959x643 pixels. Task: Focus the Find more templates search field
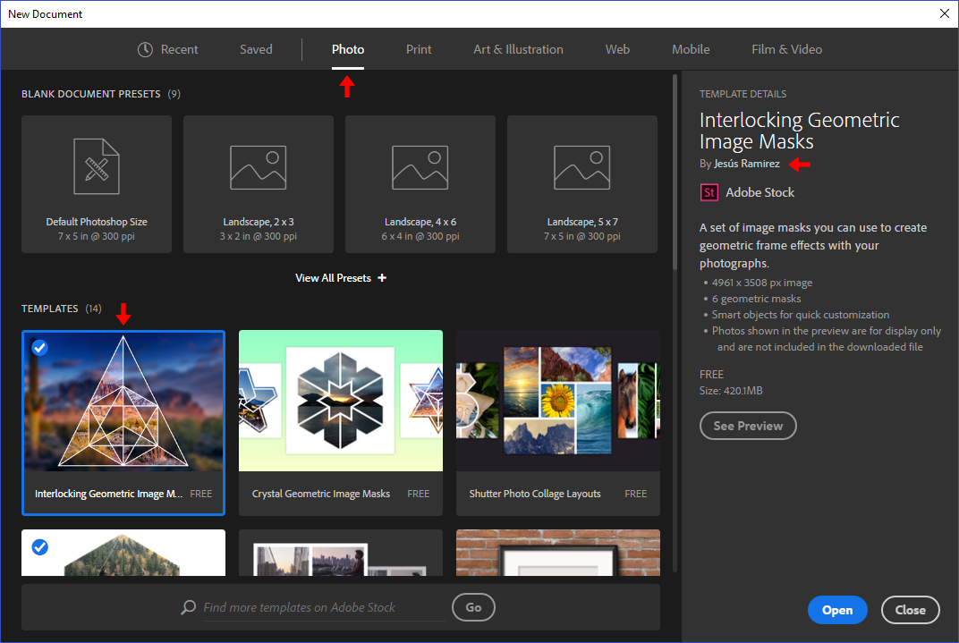[x=324, y=607]
